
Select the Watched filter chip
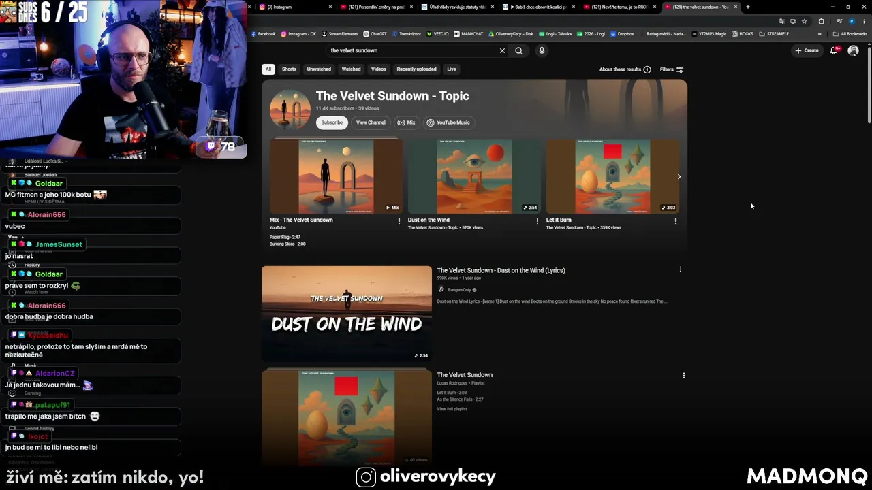coord(351,69)
